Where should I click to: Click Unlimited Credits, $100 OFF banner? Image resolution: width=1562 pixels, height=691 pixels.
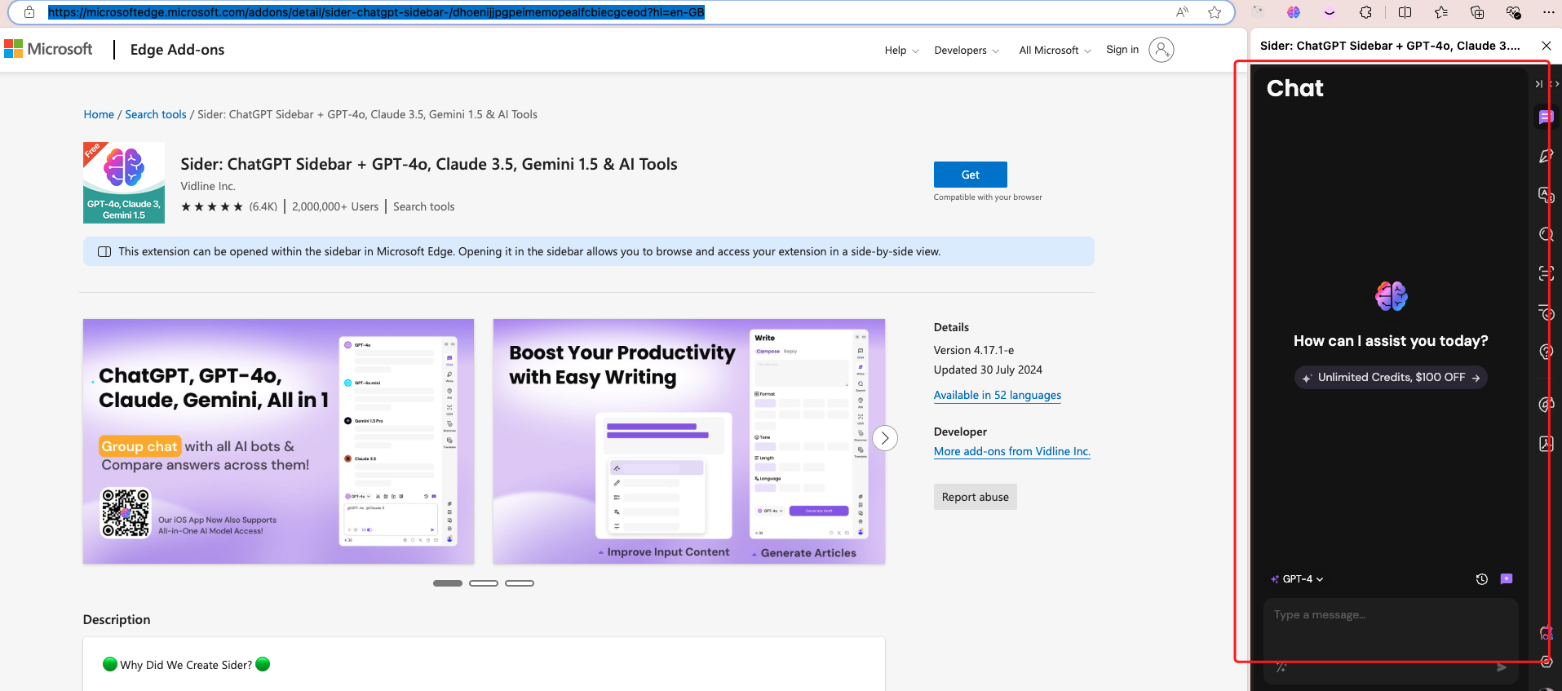point(1391,377)
